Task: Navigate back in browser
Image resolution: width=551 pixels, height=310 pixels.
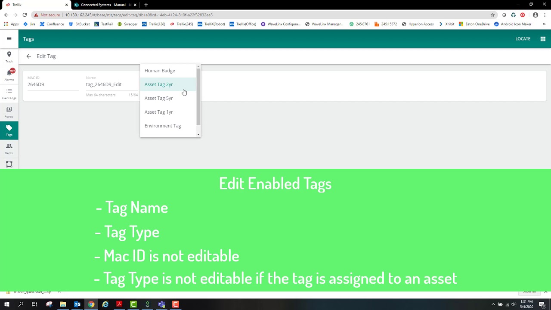Action: coord(6,15)
